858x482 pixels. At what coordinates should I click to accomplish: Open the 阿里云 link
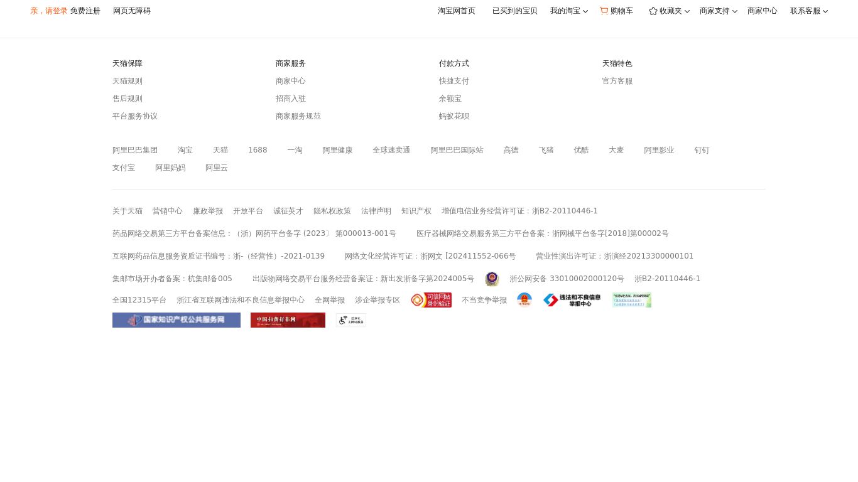[217, 168]
